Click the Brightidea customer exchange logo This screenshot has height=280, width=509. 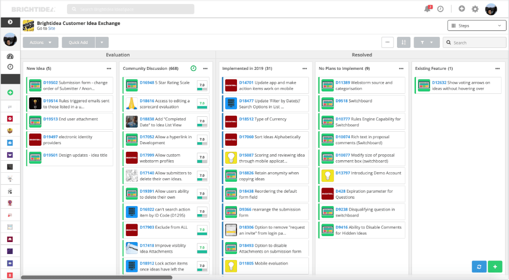(x=28, y=25)
